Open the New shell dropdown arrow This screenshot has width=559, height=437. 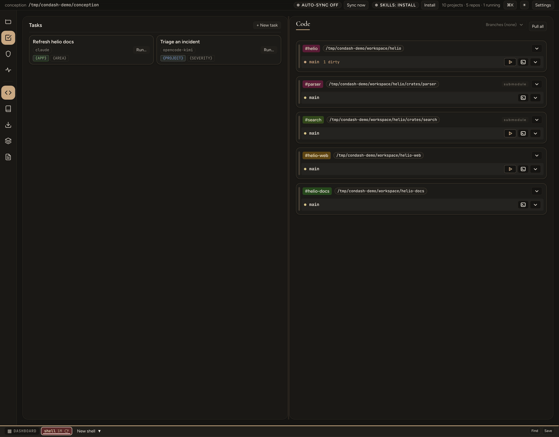pyautogui.click(x=99, y=431)
